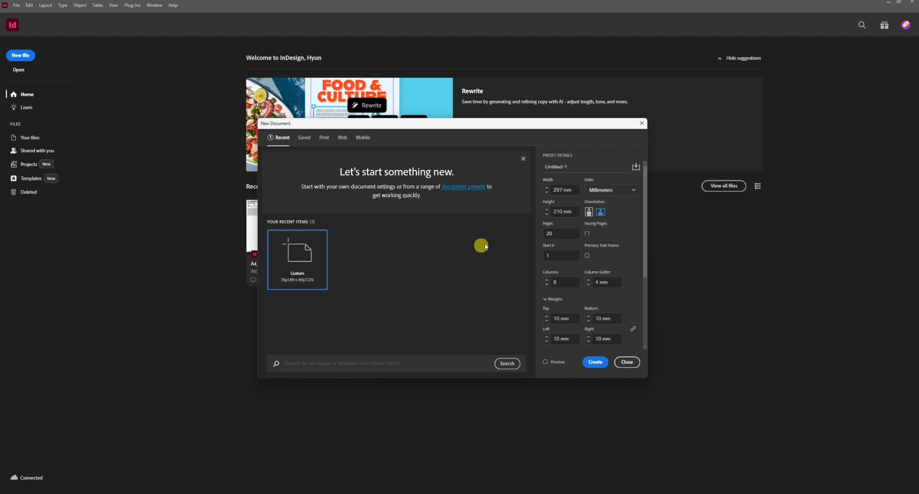Go to Home in the sidebar
This screenshot has width=919, height=494.
[22, 94]
